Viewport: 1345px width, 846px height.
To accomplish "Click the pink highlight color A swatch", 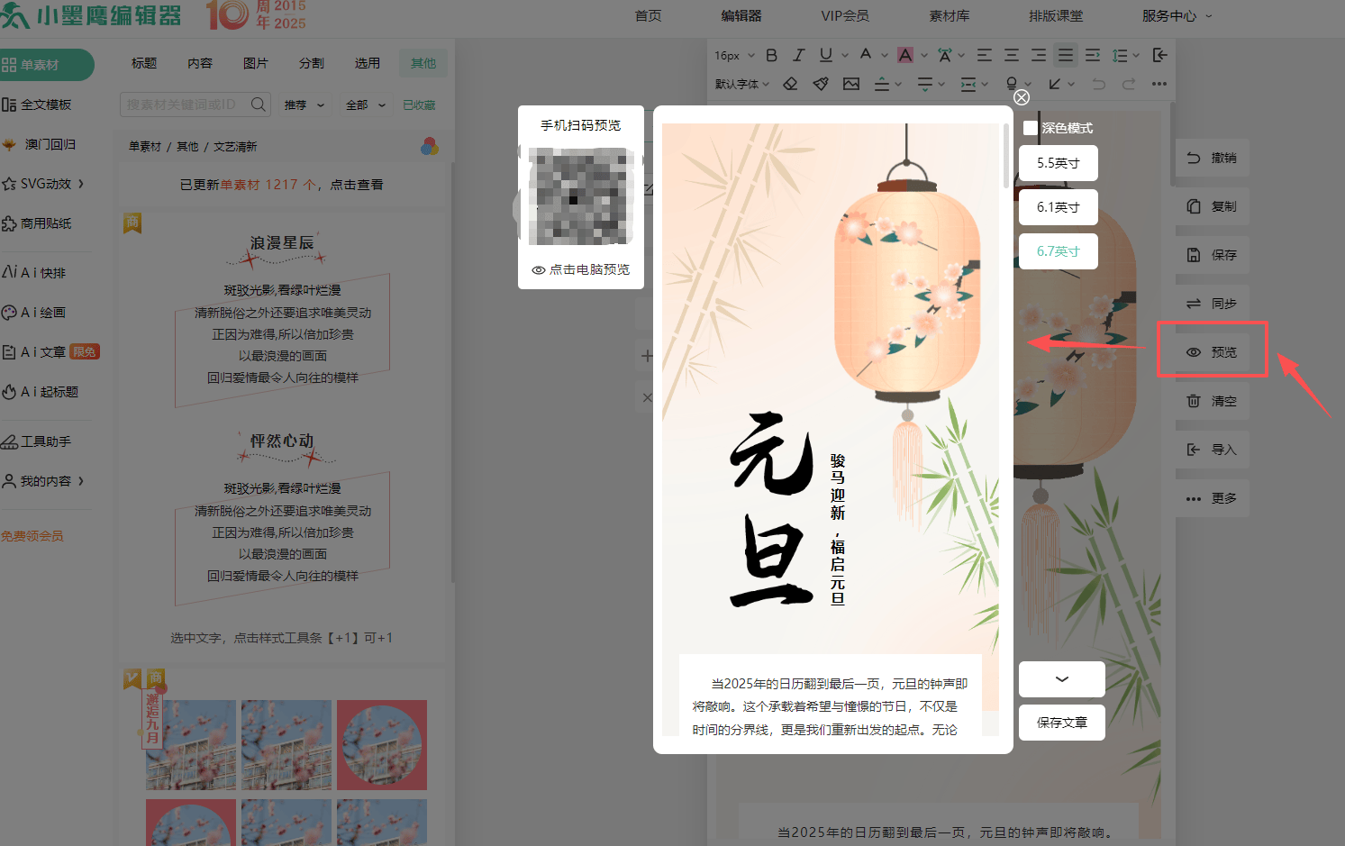I will (x=905, y=55).
